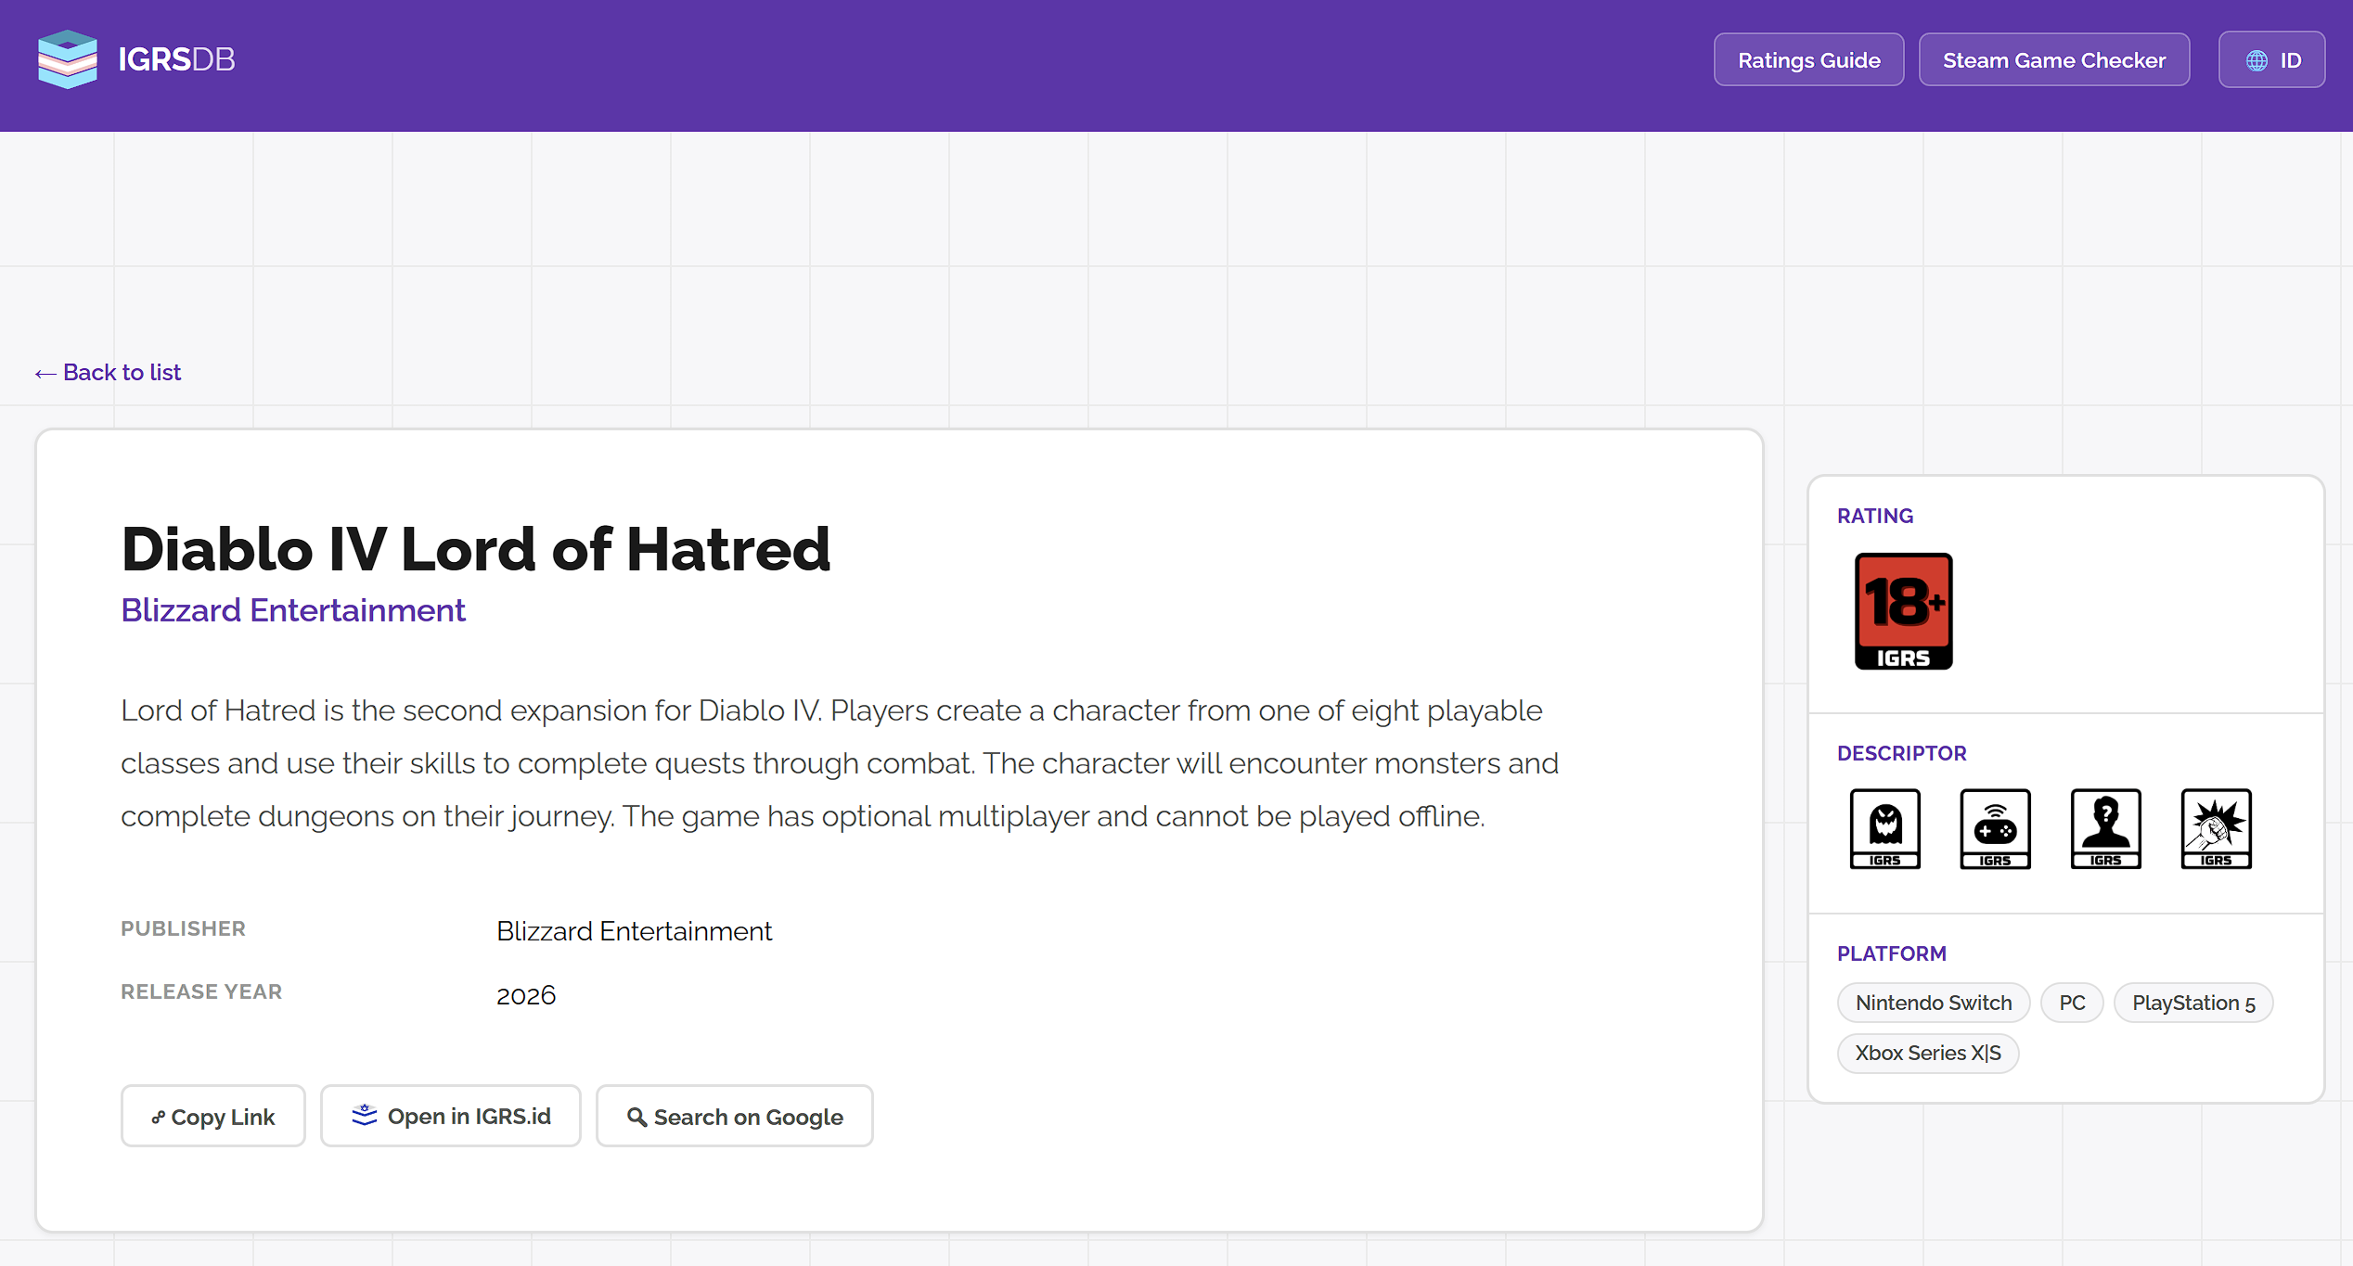Click the 18+ IGRS rating badge
The image size is (2353, 1266).
[x=1903, y=611]
